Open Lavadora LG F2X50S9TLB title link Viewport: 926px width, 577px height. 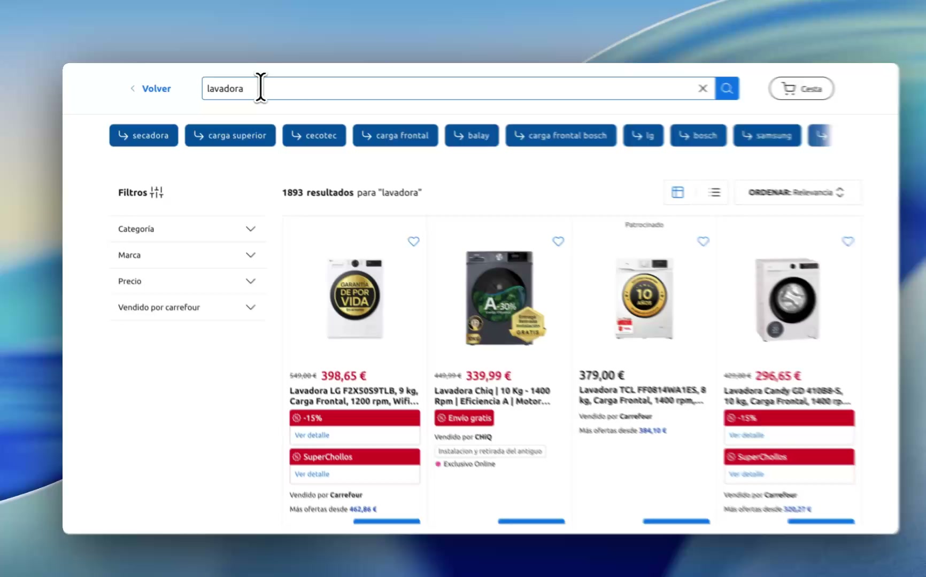(354, 396)
